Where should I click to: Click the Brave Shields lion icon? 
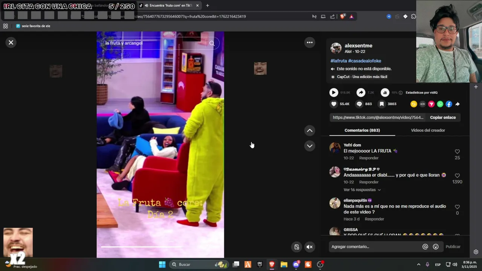pos(343,17)
